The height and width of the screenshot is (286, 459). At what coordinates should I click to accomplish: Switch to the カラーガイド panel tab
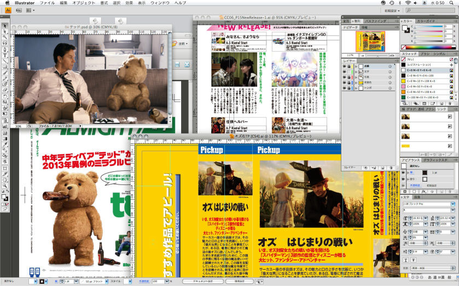click(x=426, y=21)
